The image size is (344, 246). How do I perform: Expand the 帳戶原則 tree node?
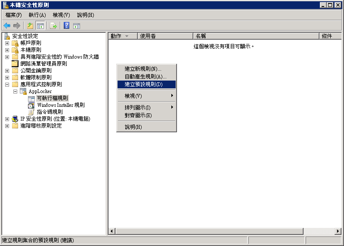point(7,43)
